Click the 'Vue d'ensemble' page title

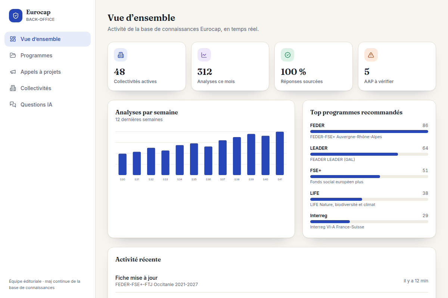141,18
